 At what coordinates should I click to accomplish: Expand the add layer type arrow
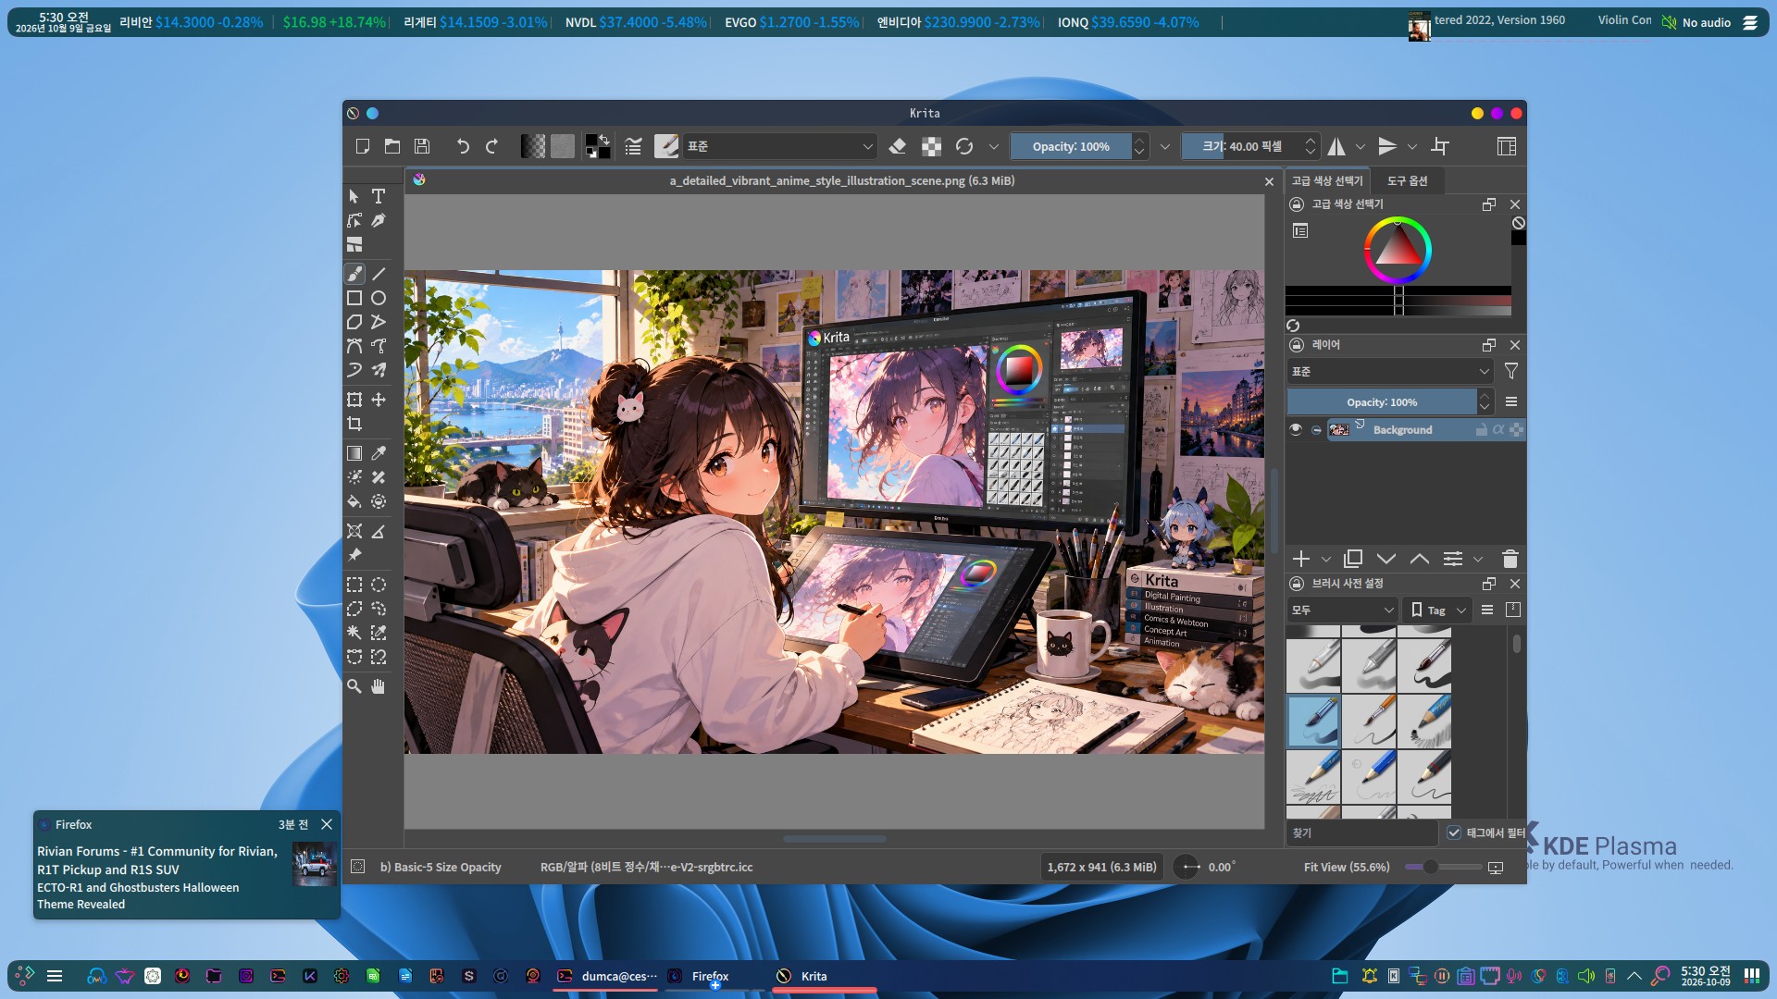tap(1325, 559)
